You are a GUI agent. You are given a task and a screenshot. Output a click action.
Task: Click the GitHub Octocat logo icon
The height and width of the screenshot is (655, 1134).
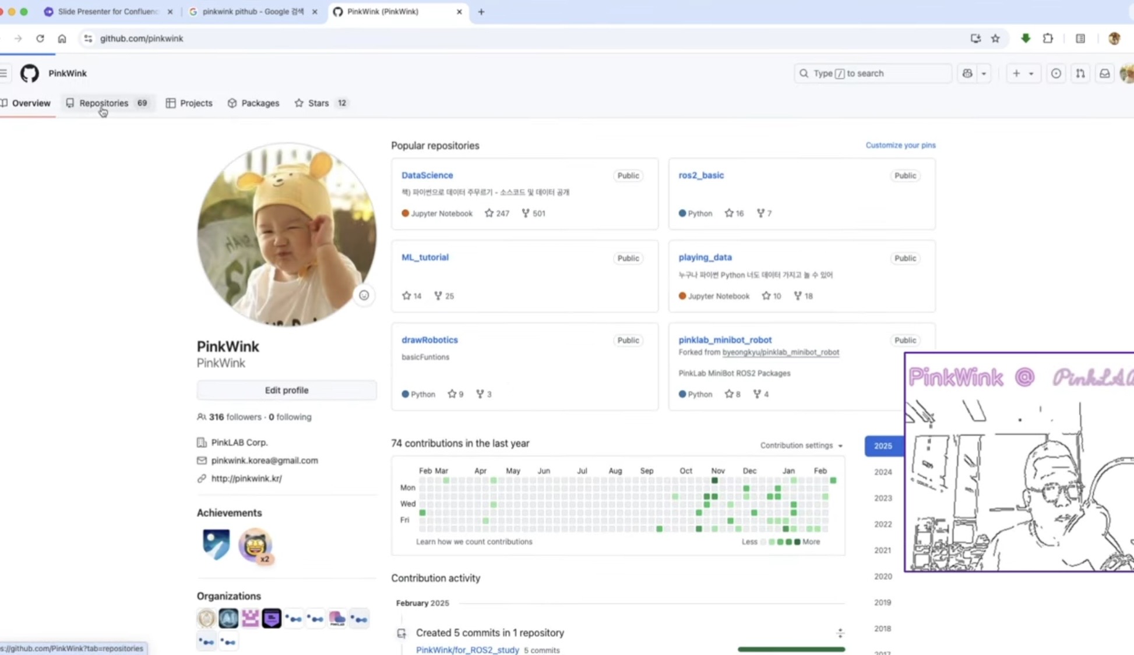29,73
